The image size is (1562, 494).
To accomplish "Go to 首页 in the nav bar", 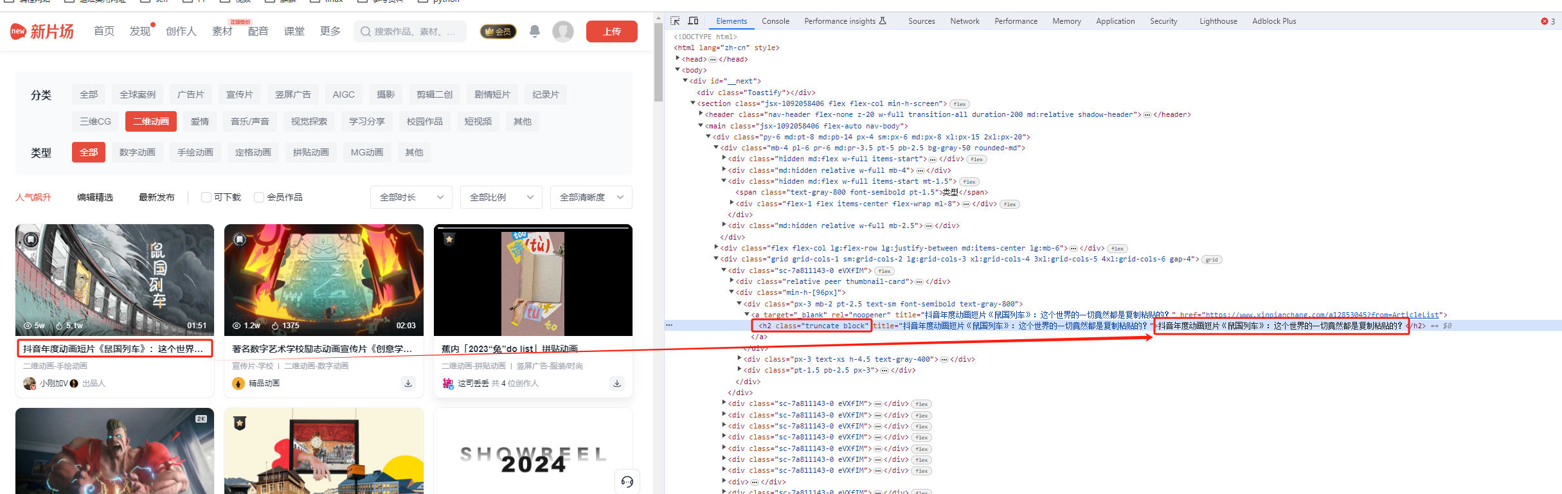I will 104,31.
